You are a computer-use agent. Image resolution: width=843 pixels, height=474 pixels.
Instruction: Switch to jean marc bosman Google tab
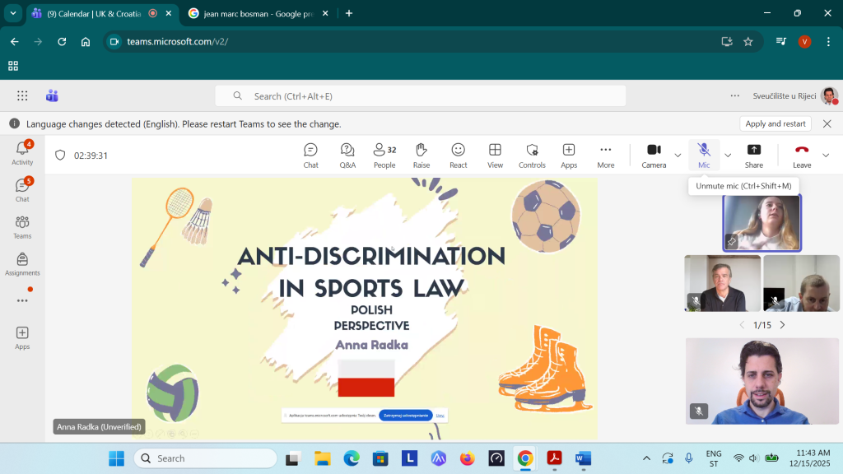pyautogui.click(x=254, y=13)
